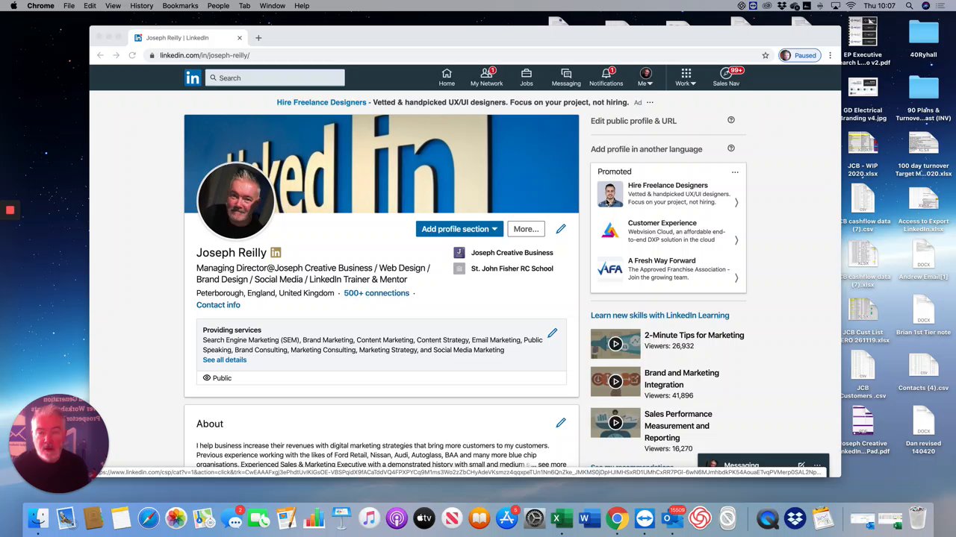The width and height of the screenshot is (956, 537).
Task: Click help icon beside Edit public profile
Action: click(731, 120)
